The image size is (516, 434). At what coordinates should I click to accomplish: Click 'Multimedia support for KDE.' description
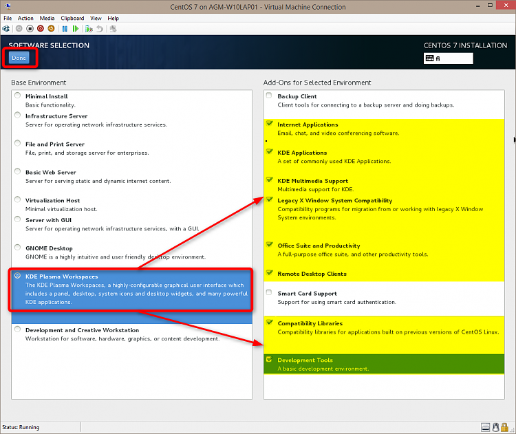click(315, 190)
